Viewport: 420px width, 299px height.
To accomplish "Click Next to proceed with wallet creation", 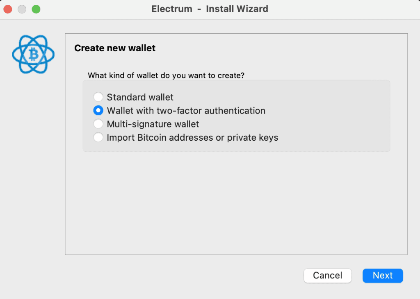I will [x=382, y=276].
